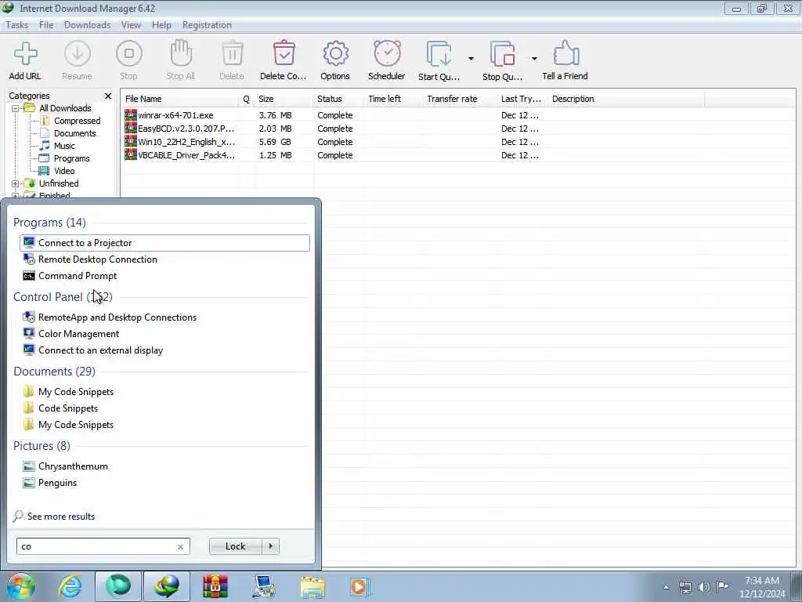Open the Registration menu
The image size is (802, 602).
(x=207, y=25)
